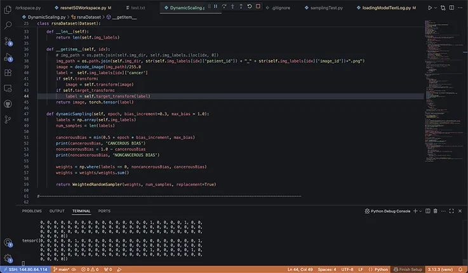Image resolution: width=468 pixels, height=273 pixels.
Task: Open the PROBLEMS panel tab
Action: tap(32, 211)
